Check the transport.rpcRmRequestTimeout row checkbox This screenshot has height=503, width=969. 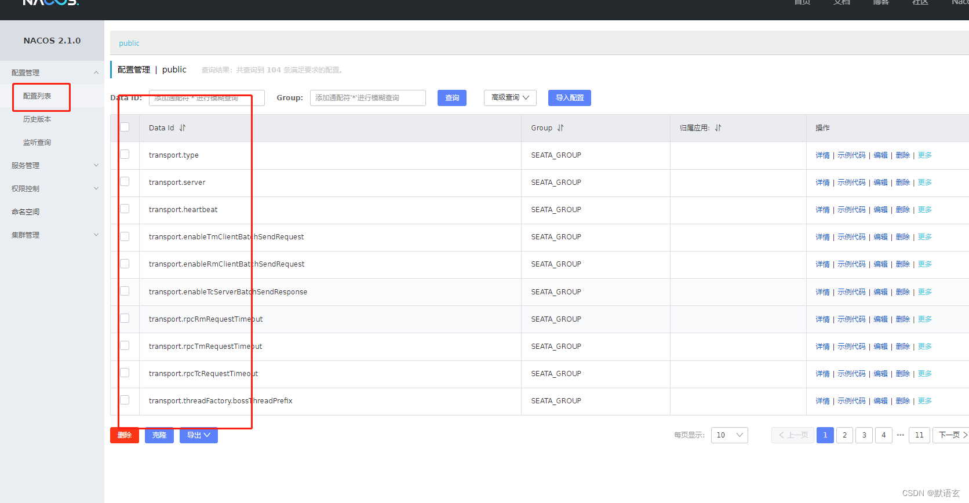point(125,318)
